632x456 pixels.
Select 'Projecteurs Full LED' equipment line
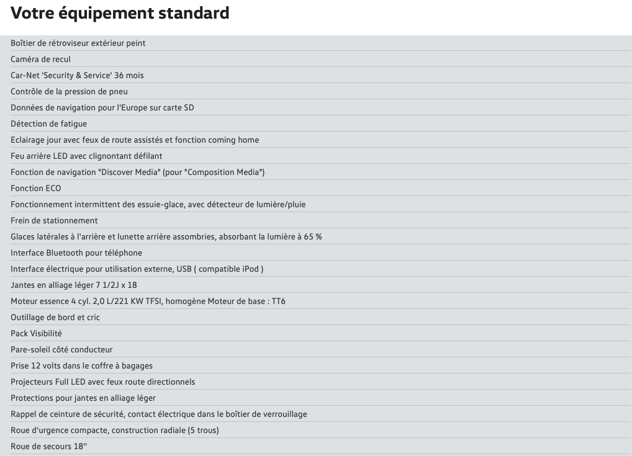click(x=320, y=382)
